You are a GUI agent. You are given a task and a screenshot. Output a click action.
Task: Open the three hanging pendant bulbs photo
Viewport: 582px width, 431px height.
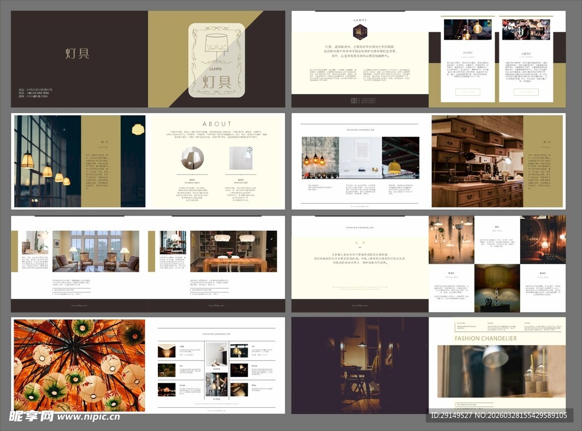tap(320, 158)
